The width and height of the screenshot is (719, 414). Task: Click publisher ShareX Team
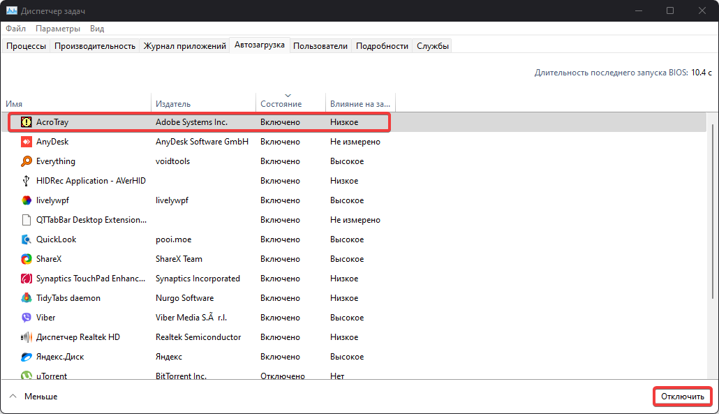179,259
